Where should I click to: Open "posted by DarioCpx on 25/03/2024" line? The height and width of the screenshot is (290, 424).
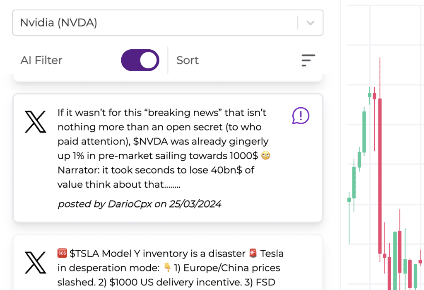click(x=140, y=204)
